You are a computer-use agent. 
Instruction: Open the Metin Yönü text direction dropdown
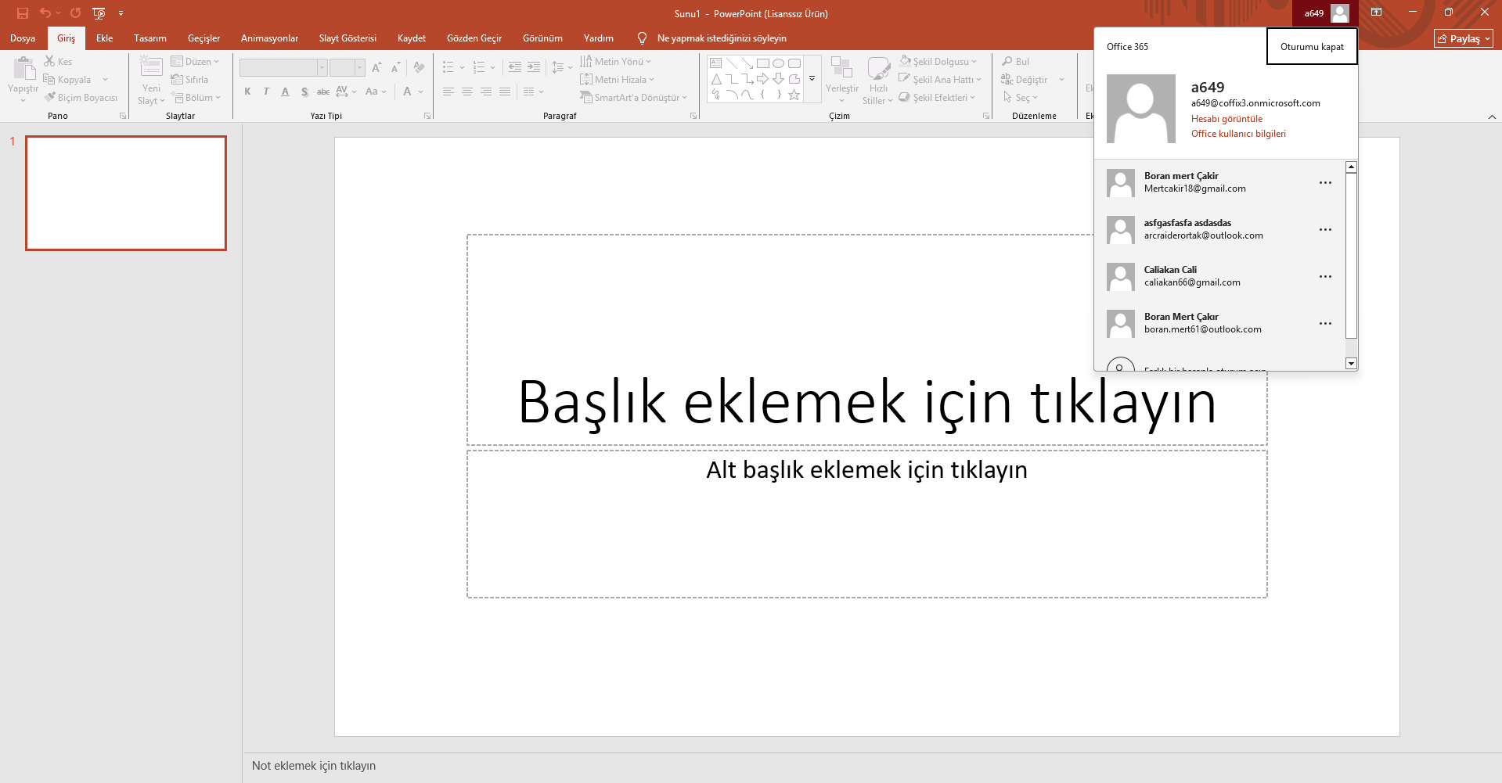pyautogui.click(x=615, y=62)
